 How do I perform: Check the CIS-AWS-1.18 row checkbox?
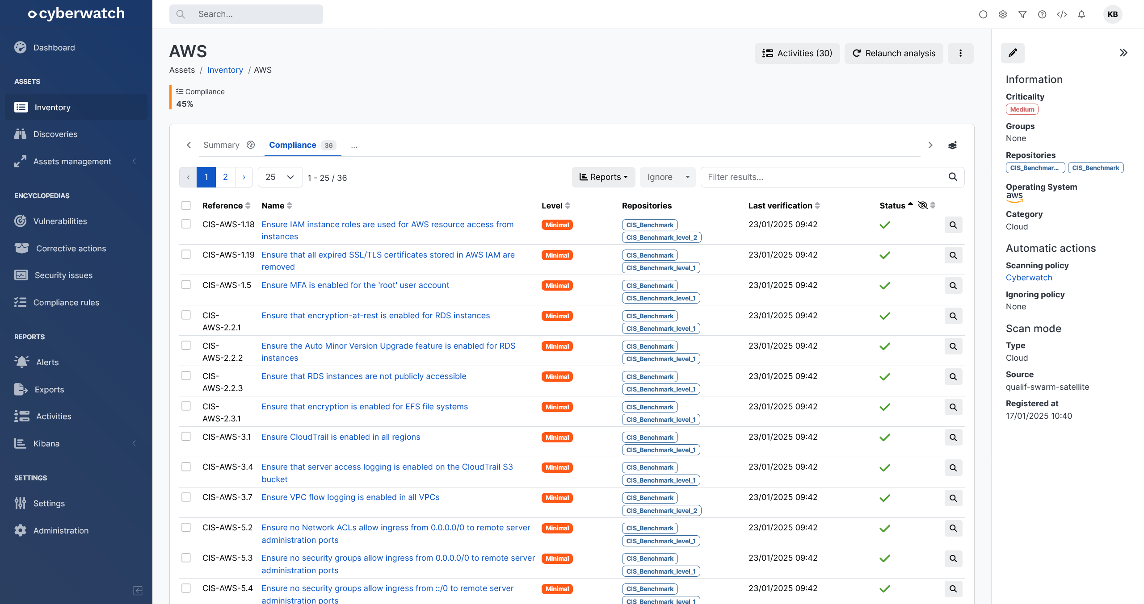click(x=186, y=224)
